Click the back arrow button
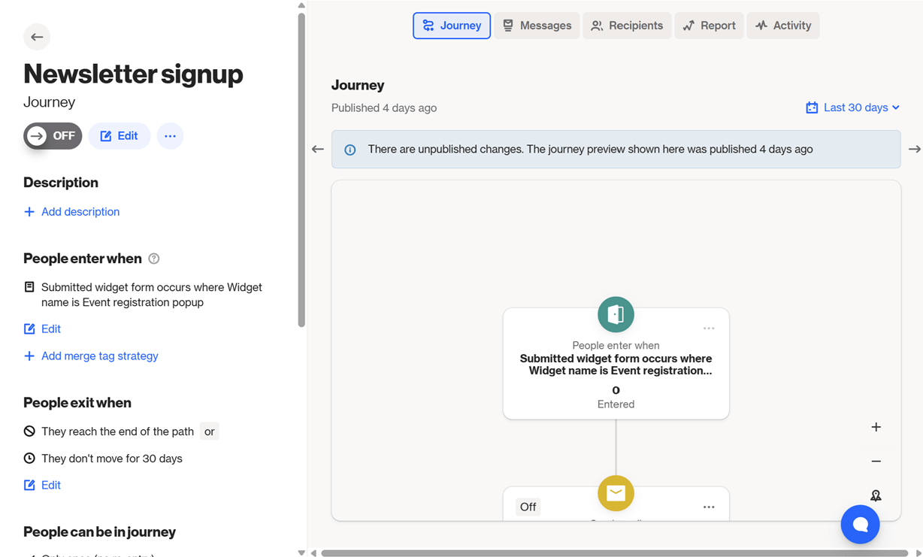 tap(37, 37)
